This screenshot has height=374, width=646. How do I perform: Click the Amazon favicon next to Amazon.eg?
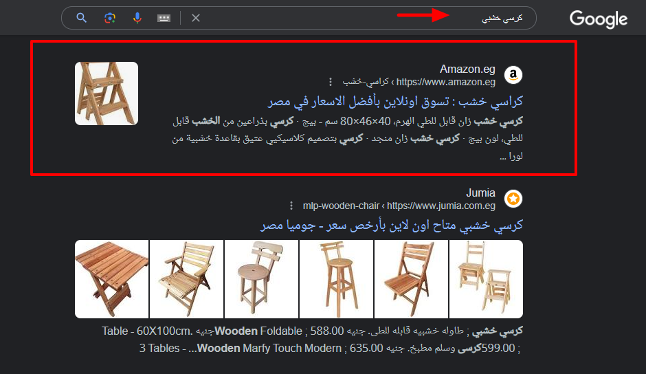[513, 75]
